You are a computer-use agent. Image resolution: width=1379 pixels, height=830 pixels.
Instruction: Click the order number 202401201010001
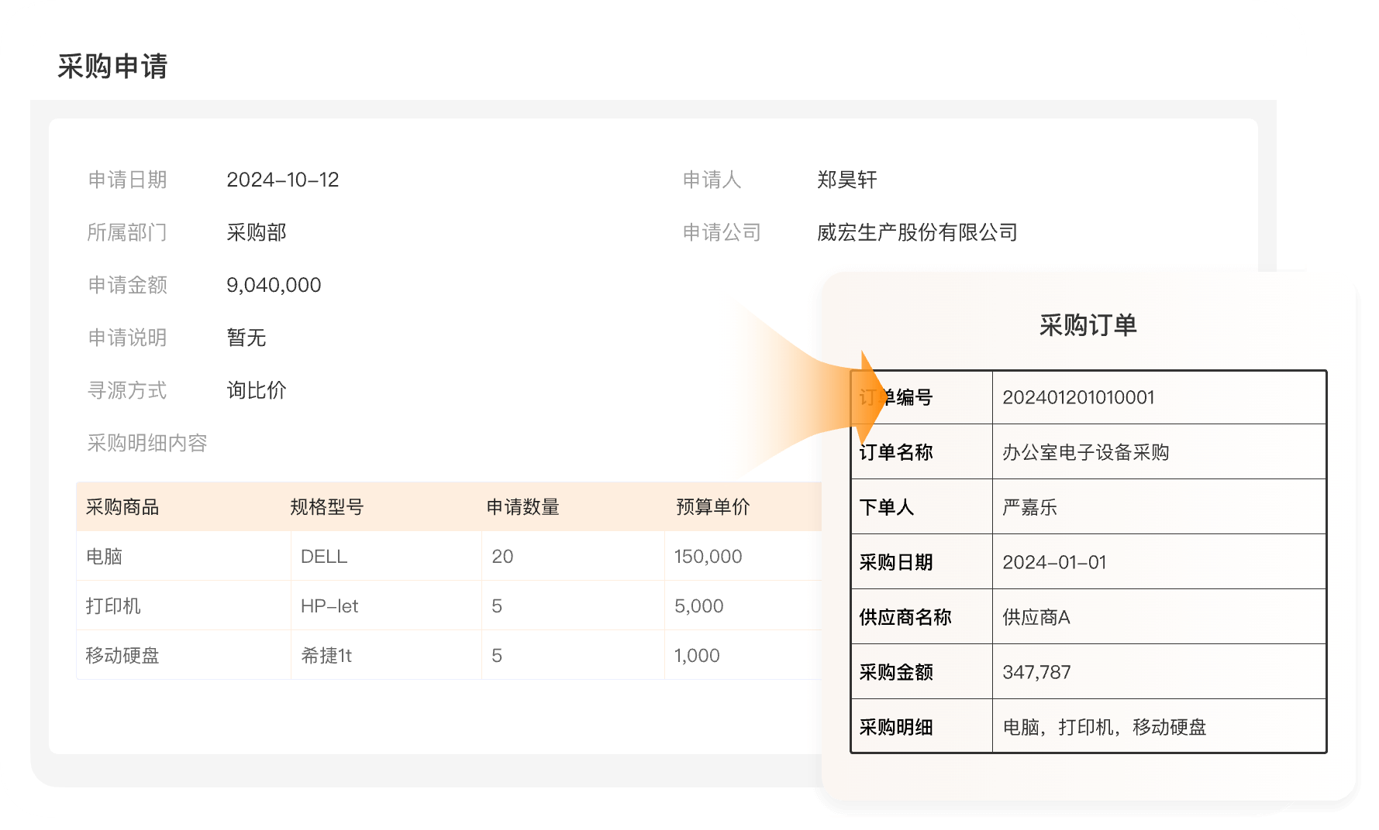coord(1078,397)
